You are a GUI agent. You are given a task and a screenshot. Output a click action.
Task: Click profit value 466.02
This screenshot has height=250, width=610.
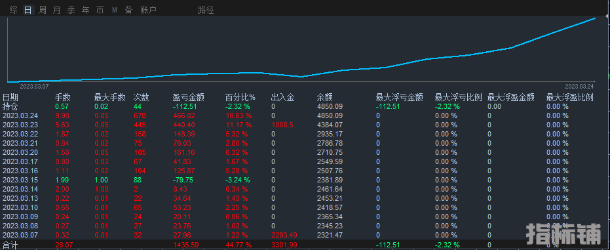[183, 115]
